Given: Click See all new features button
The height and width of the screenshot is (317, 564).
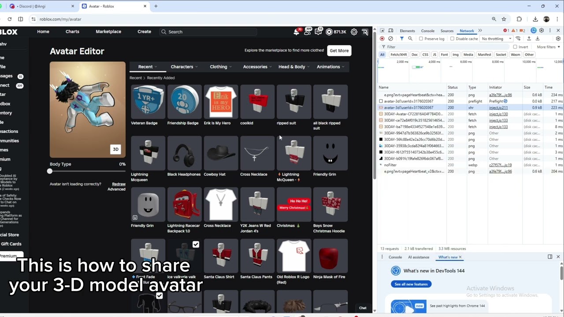Looking at the screenshot, I should pyautogui.click(x=411, y=284).
